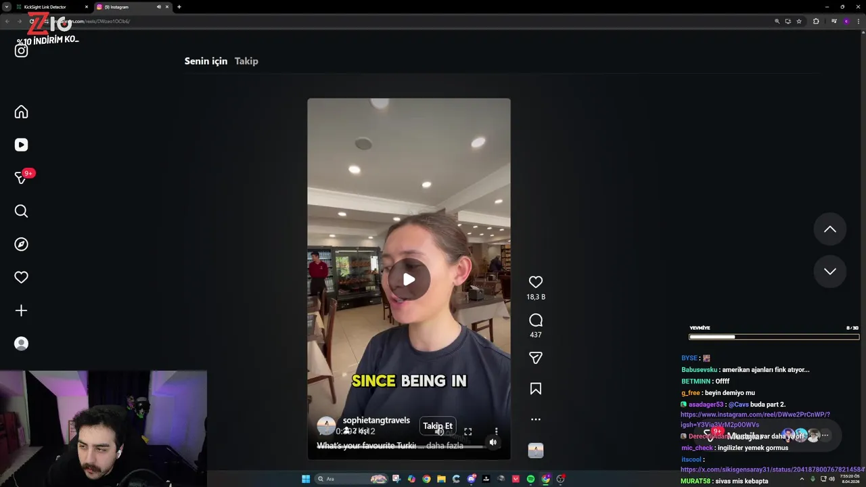The height and width of the screenshot is (487, 866).
Task: Go to the previous reel arrow
Action: coord(829,229)
